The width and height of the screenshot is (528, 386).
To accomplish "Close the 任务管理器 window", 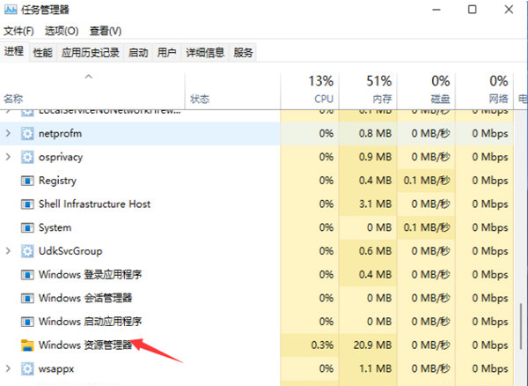I will pyautogui.click(x=509, y=10).
